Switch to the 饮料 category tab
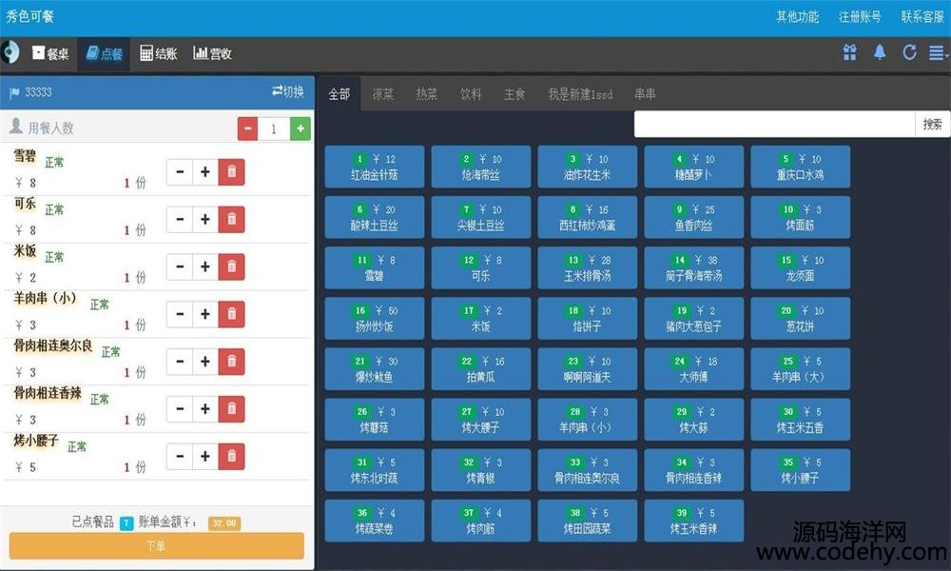Image resolution: width=951 pixels, height=571 pixels. [x=471, y=94]
